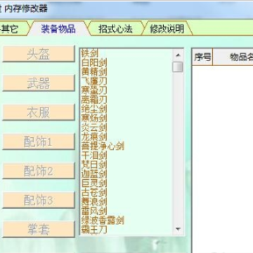The image size is (253, 253).
Task: Select 古苍剑 in the list
Action: click(x=94, y=192)
